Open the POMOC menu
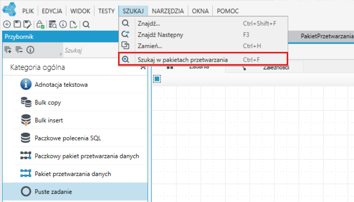The width and height of the screenshot is (354, 202). [228, 11]
